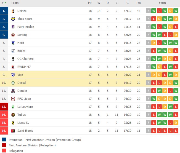180x153 pixels.
Task: Click the Lierse K. yellow-black crest
Action: click(13, 123)
